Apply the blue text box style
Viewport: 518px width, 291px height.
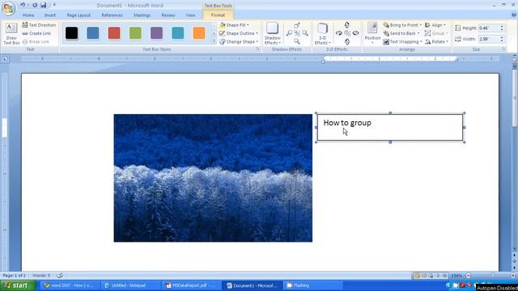coord(93,33)
